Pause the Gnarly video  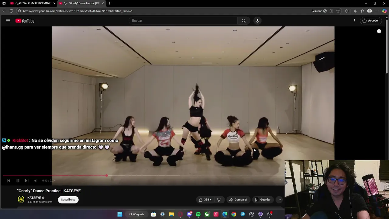18,181
